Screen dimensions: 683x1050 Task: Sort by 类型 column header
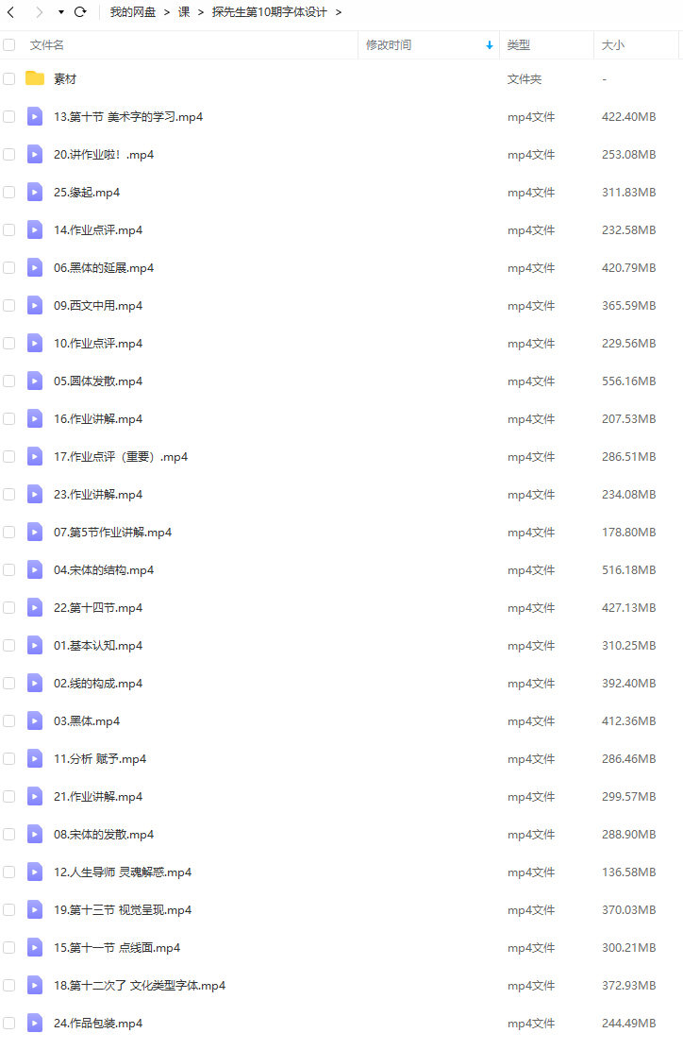pos(519,45)
